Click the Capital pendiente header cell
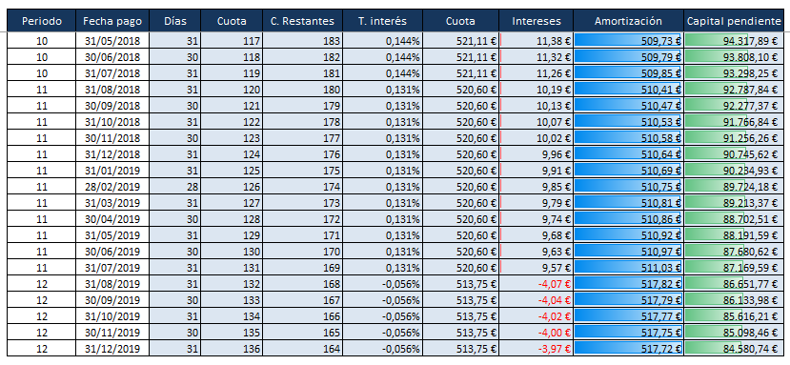The width and height of the screenshot is (790, 365). pos(734,21)
